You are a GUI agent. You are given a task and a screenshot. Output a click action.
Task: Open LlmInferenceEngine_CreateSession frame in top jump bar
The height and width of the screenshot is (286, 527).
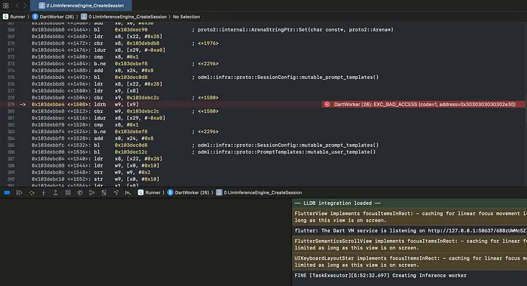coord(124,16)
